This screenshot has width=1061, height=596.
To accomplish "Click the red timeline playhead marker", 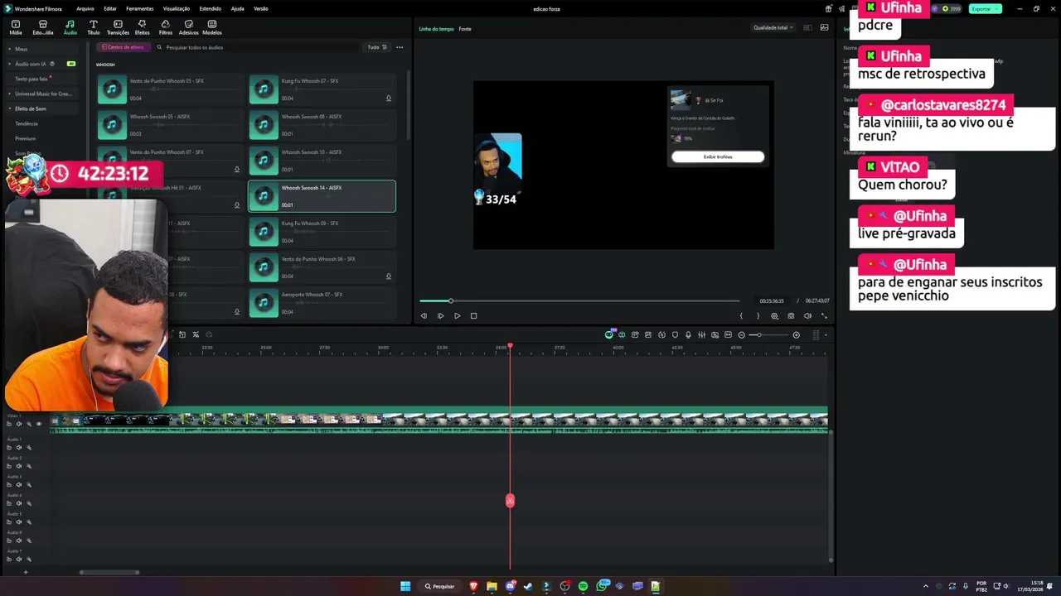I will coord(510,345).
